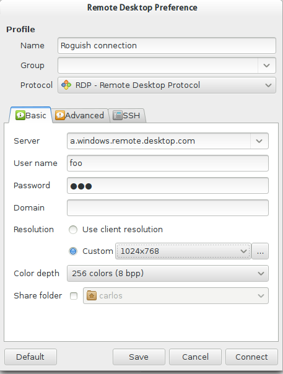
Task: Click the Connect button
Action: [x=251, y=357]
